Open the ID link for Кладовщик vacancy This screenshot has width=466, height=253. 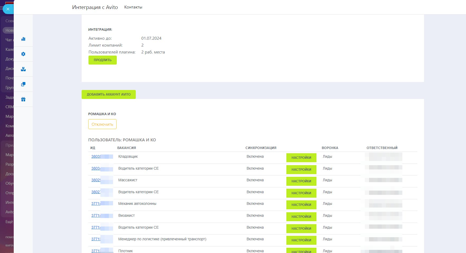click(96, 156)
